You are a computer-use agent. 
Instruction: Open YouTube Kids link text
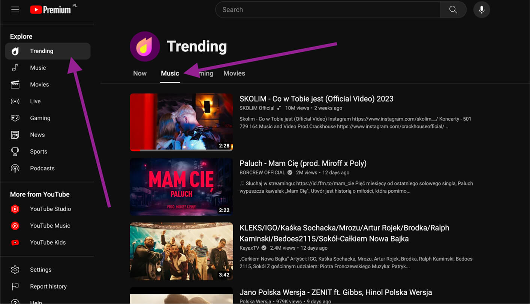click(x=48, y=243)
